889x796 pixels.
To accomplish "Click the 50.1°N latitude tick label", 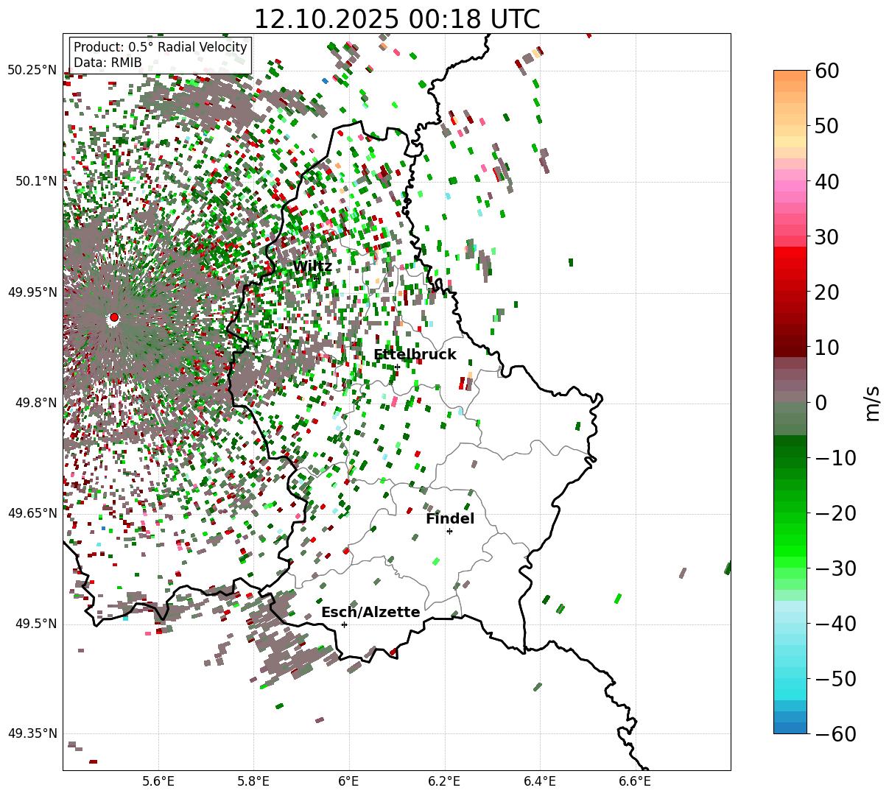I will [35, 181].
